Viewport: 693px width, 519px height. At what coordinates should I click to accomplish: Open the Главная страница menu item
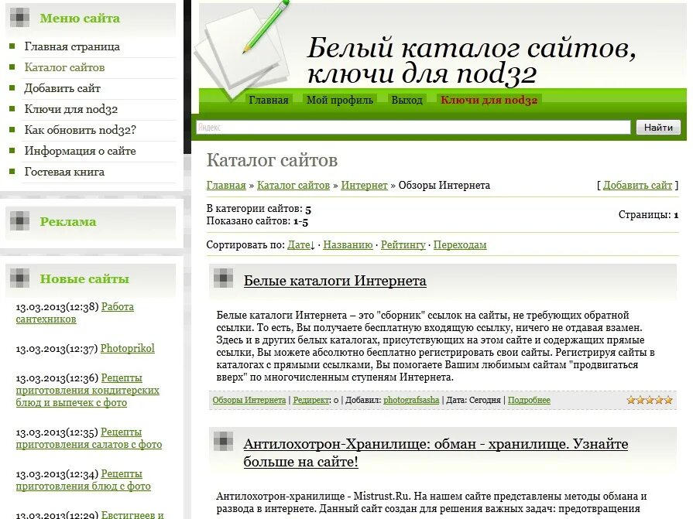pos(72,46)
